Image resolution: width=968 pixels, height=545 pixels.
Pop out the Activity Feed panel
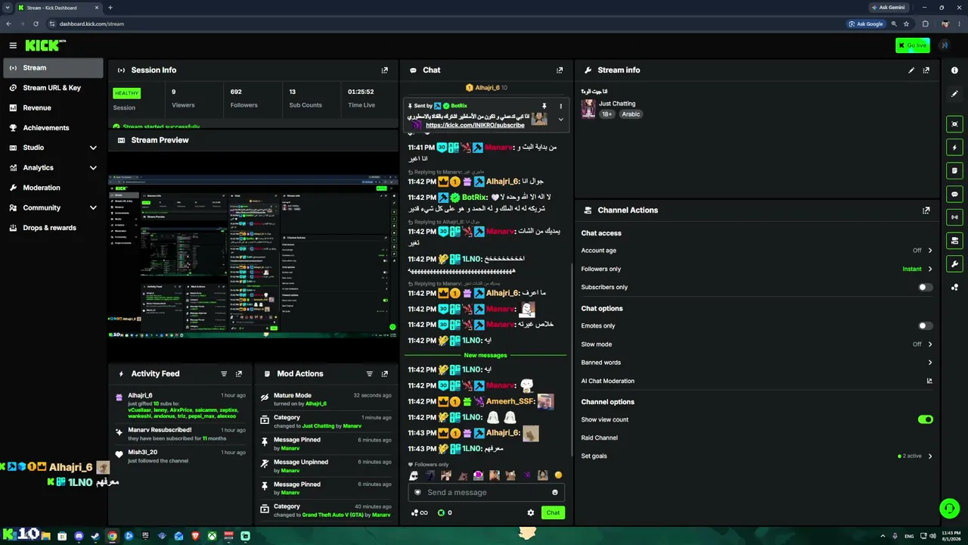[239, 374]
